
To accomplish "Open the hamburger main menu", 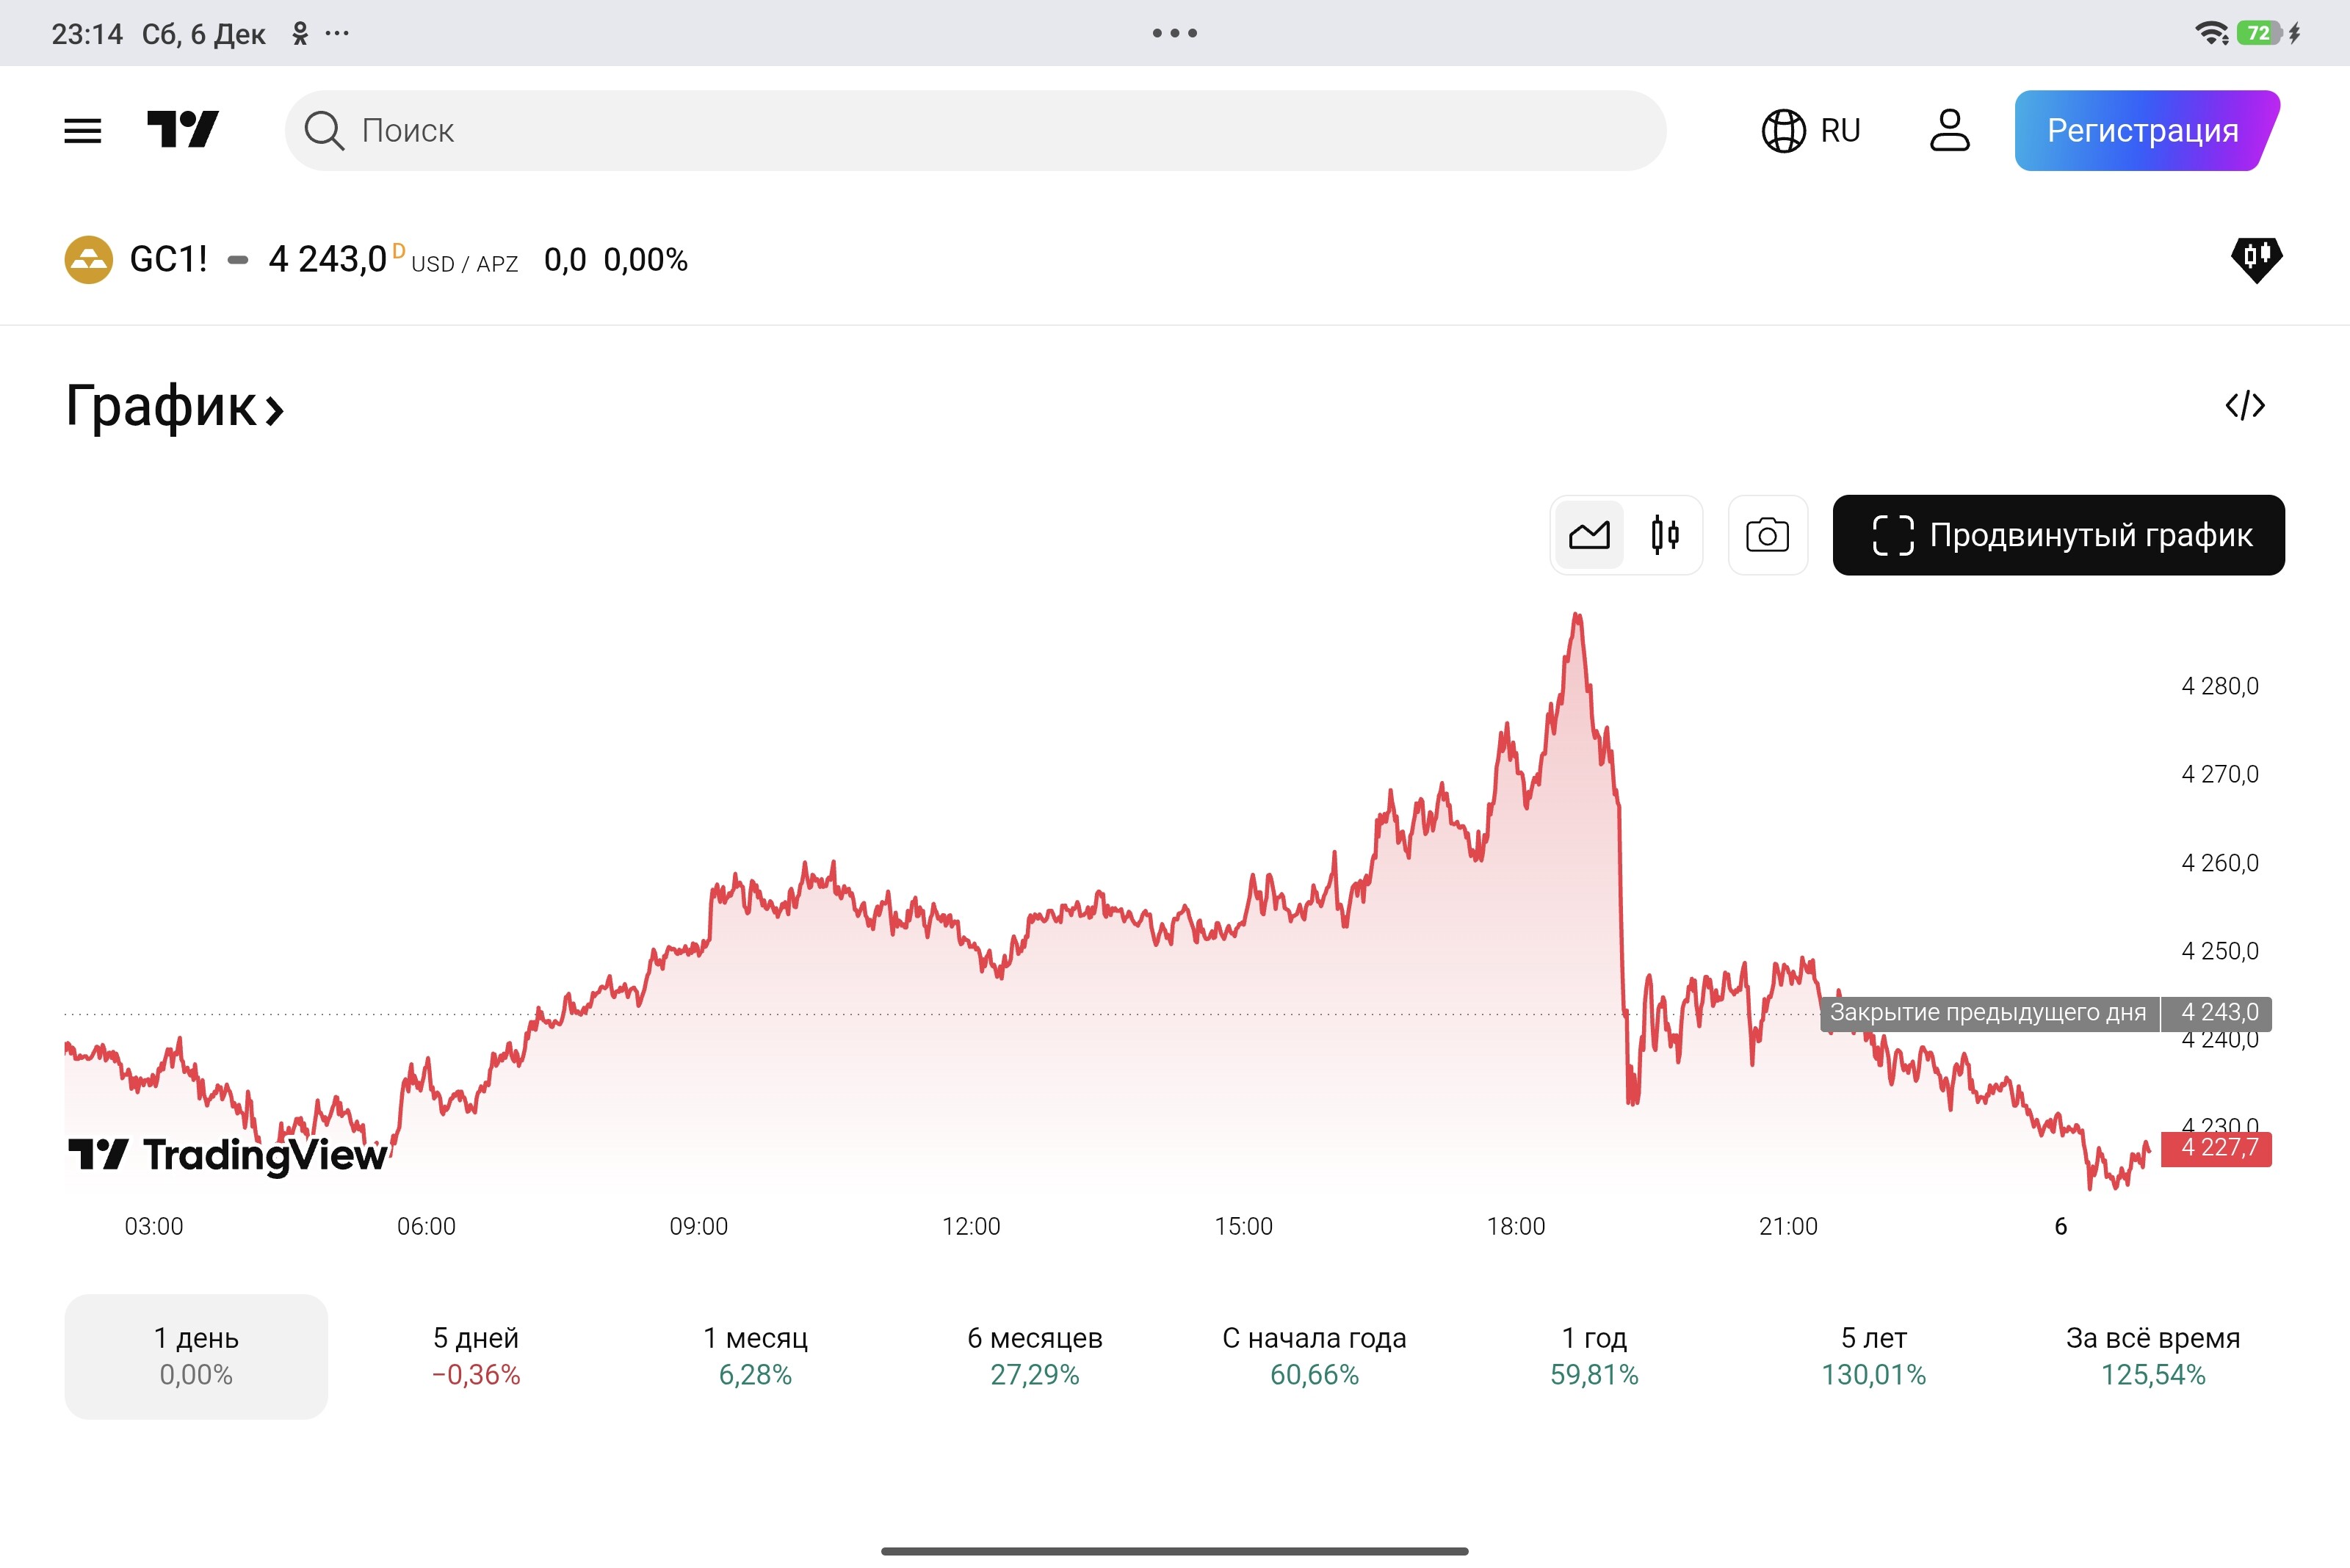I will (x=82, y=131).
